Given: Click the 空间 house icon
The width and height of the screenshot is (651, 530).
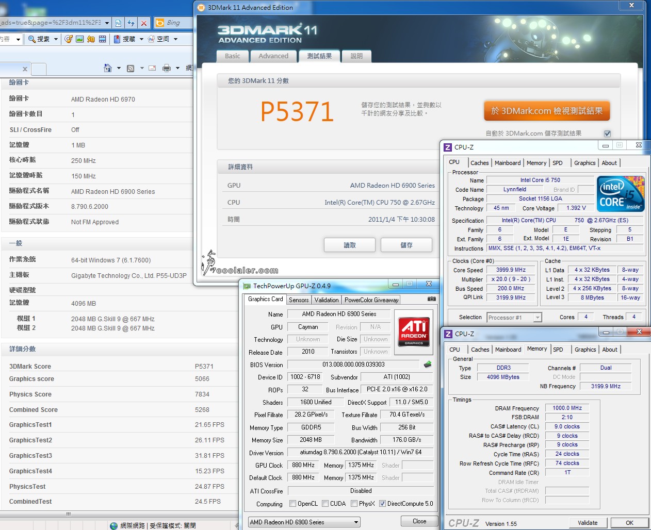Looking at the screenshot, I should (x=151, y=39).
